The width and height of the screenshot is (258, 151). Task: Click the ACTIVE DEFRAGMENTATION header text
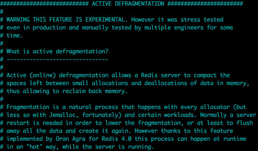pyautogui.click(x=128, y=4)
